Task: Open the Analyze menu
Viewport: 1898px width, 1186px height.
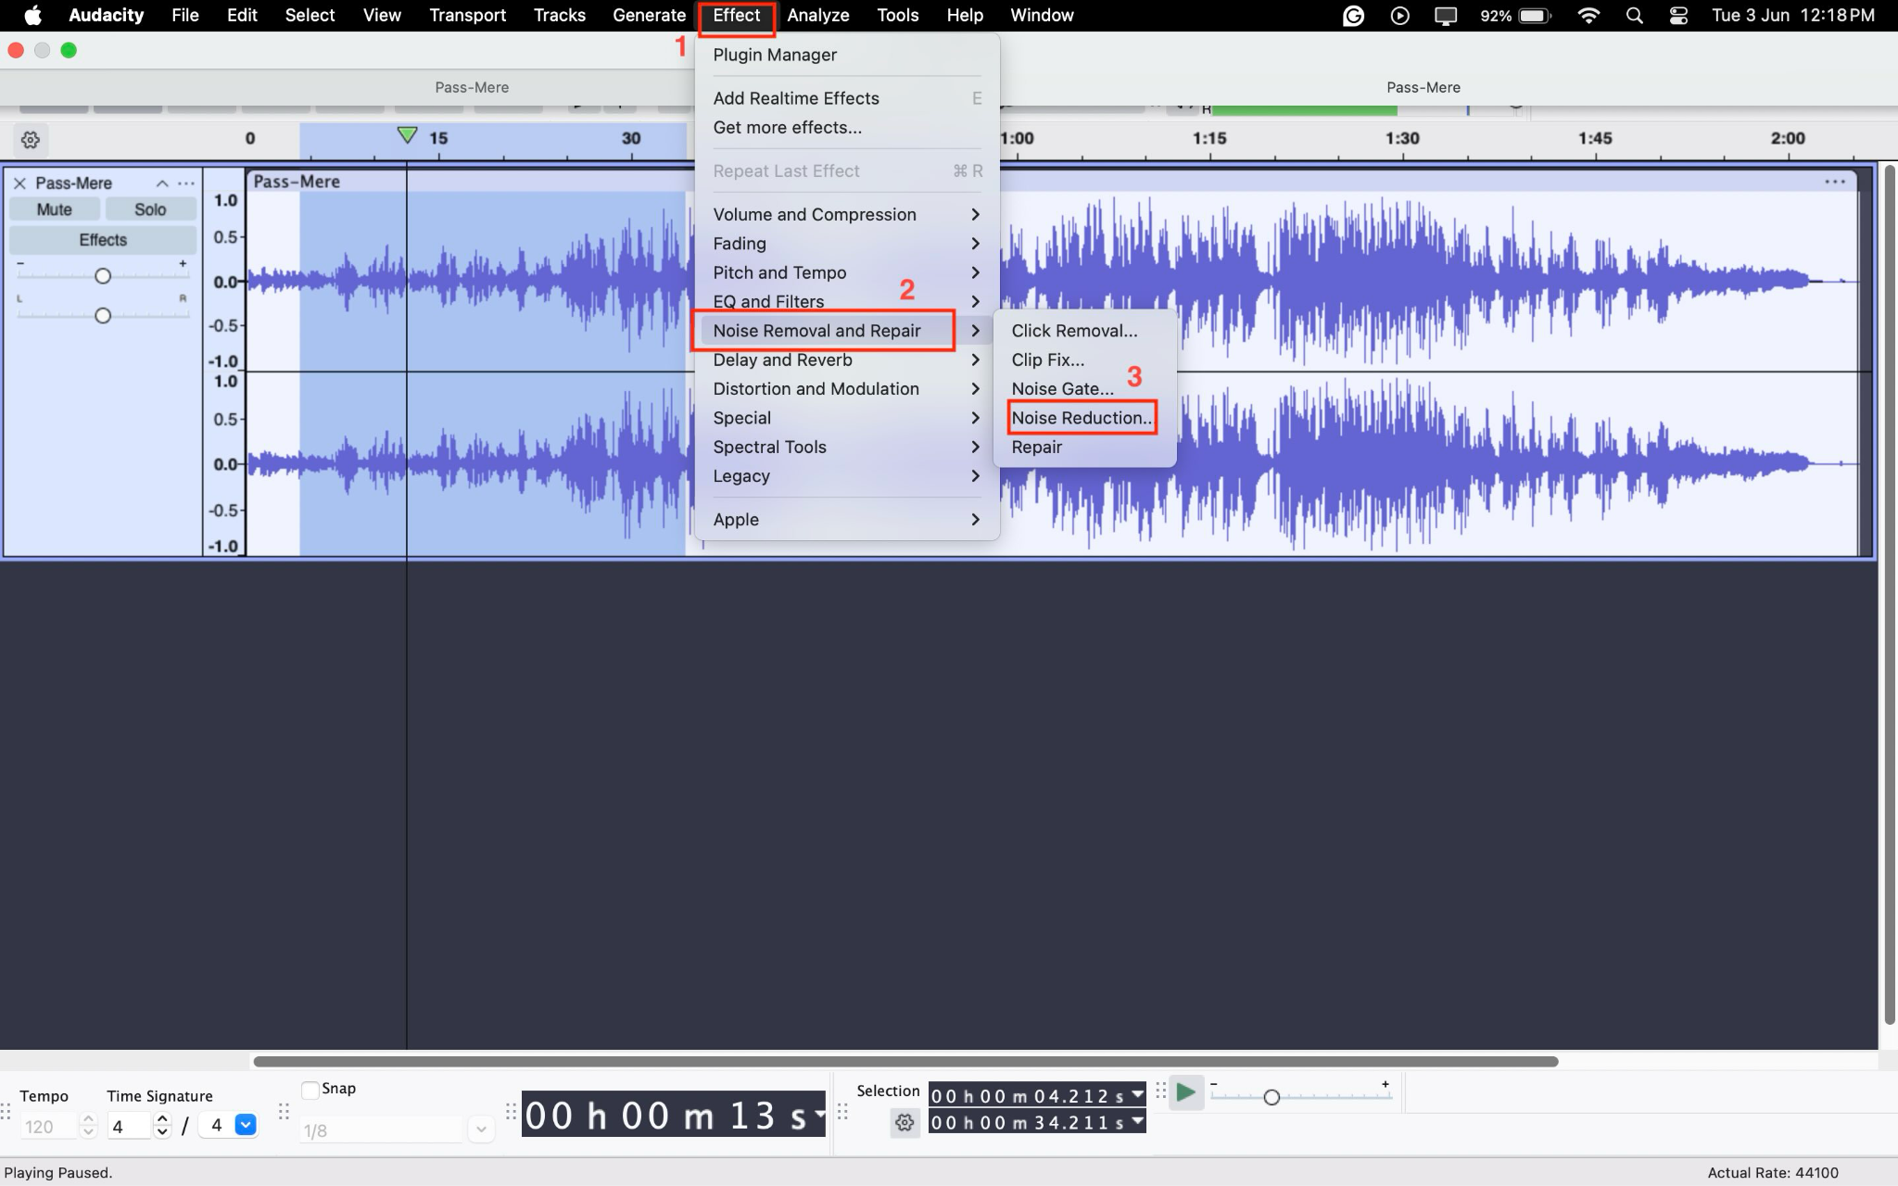Action: (x=818, y=15)
